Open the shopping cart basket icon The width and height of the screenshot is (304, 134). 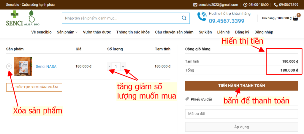coord(296,18)
